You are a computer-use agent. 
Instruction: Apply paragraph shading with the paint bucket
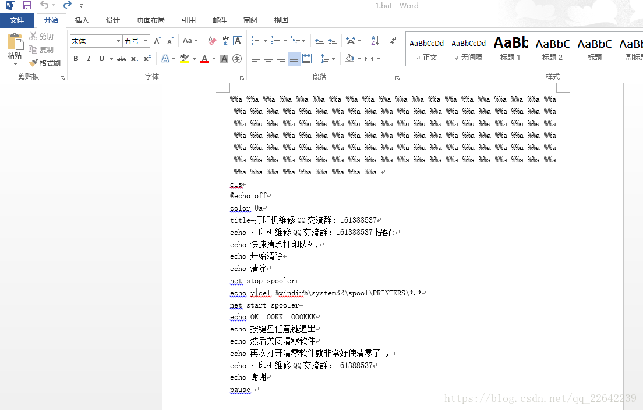(350, 59)
